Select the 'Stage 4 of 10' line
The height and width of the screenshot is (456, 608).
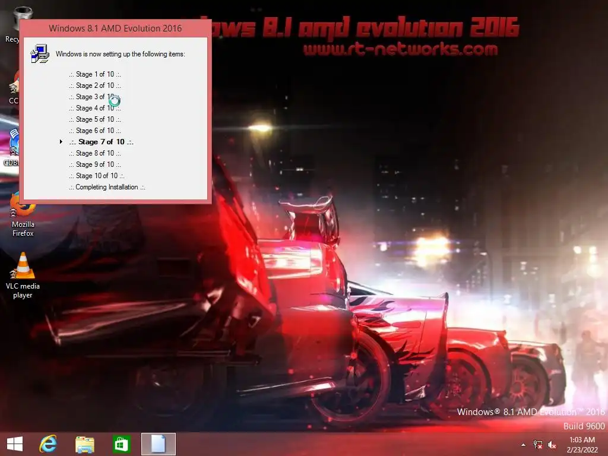(95, 108)
